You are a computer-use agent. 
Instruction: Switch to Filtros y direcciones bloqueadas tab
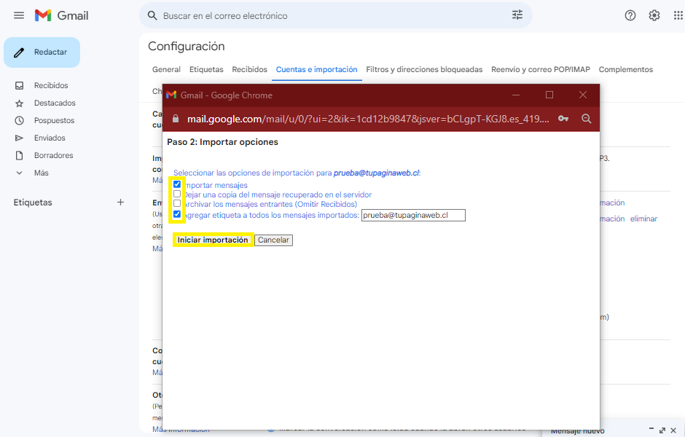pyautogui.click(x=424, y=69)
